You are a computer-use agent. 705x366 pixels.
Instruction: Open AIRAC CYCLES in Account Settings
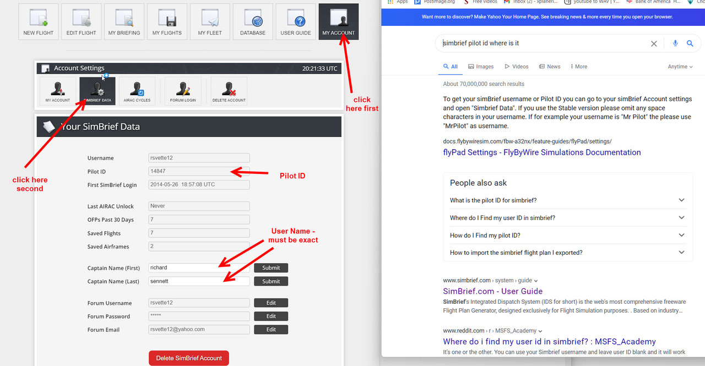pos(137,91)
